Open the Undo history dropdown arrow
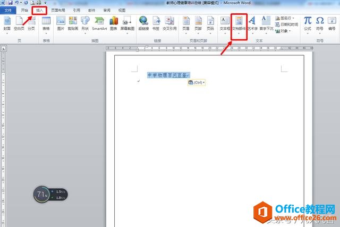 point(21,3)
